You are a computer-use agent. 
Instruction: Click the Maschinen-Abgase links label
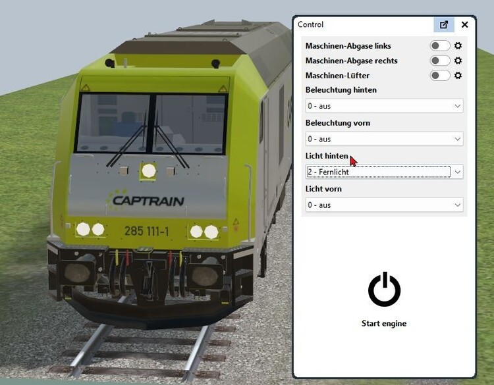tap(348, 46)
